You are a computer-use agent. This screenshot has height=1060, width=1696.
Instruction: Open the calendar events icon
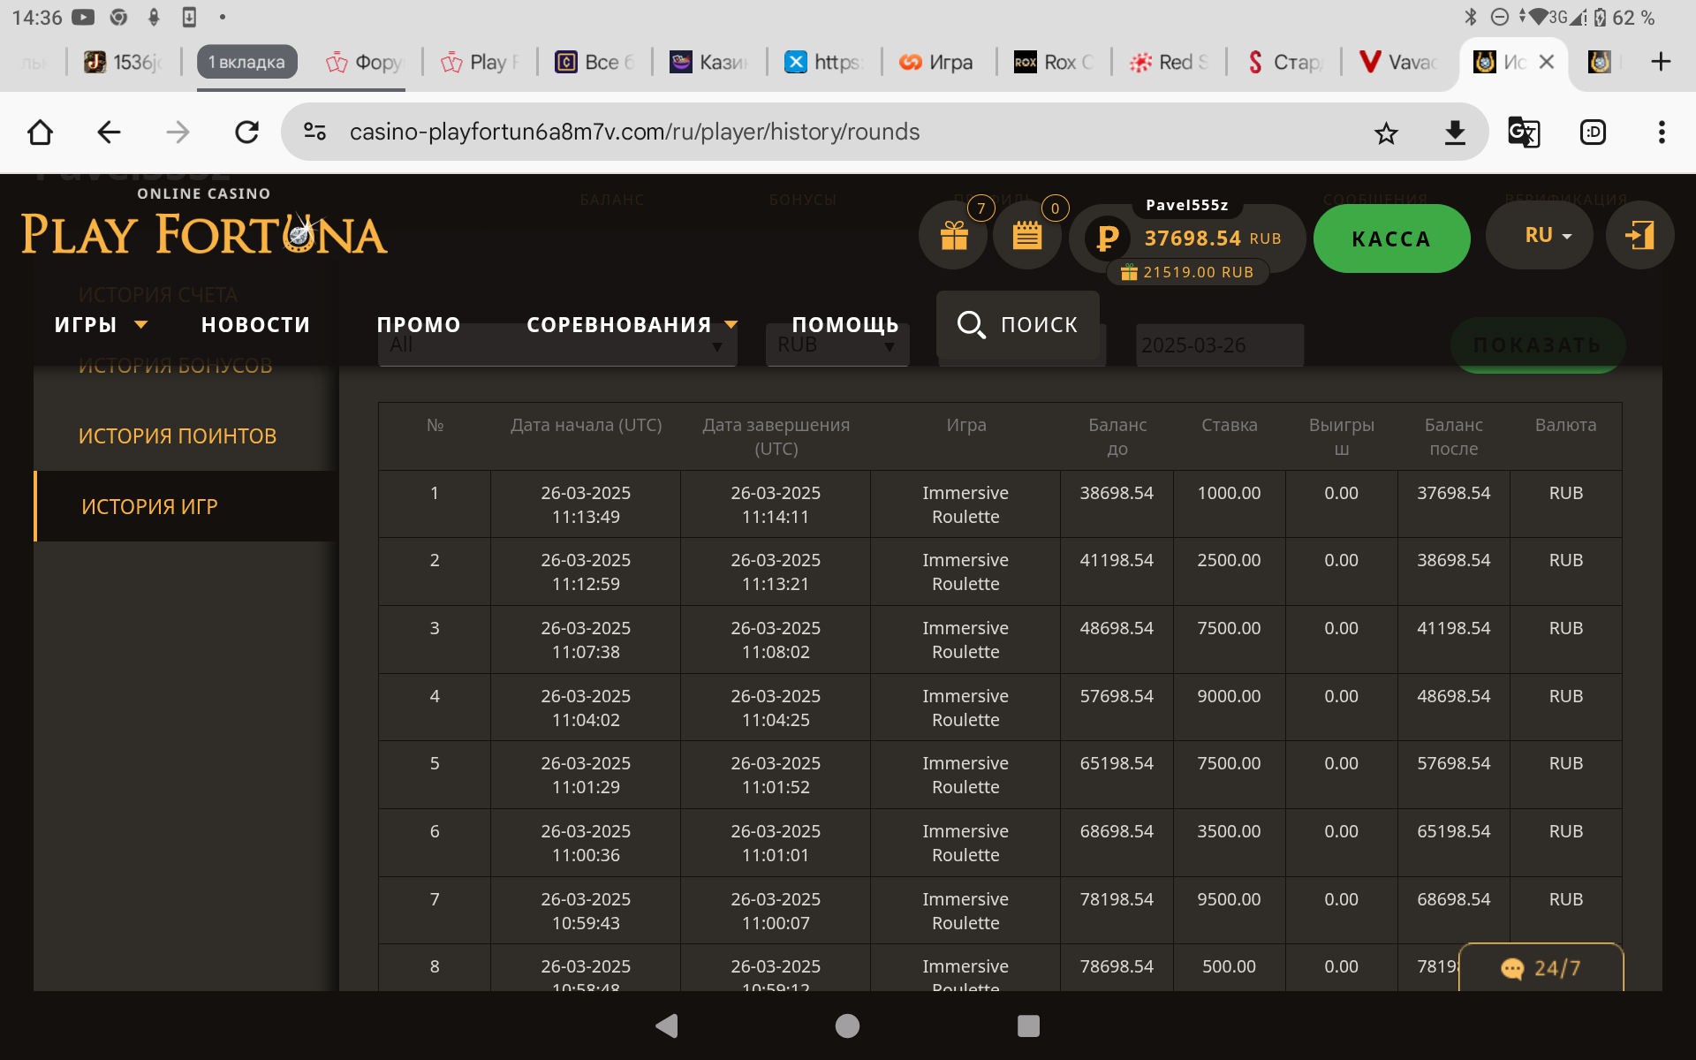pyautogui.click(x=1026, y=236)
